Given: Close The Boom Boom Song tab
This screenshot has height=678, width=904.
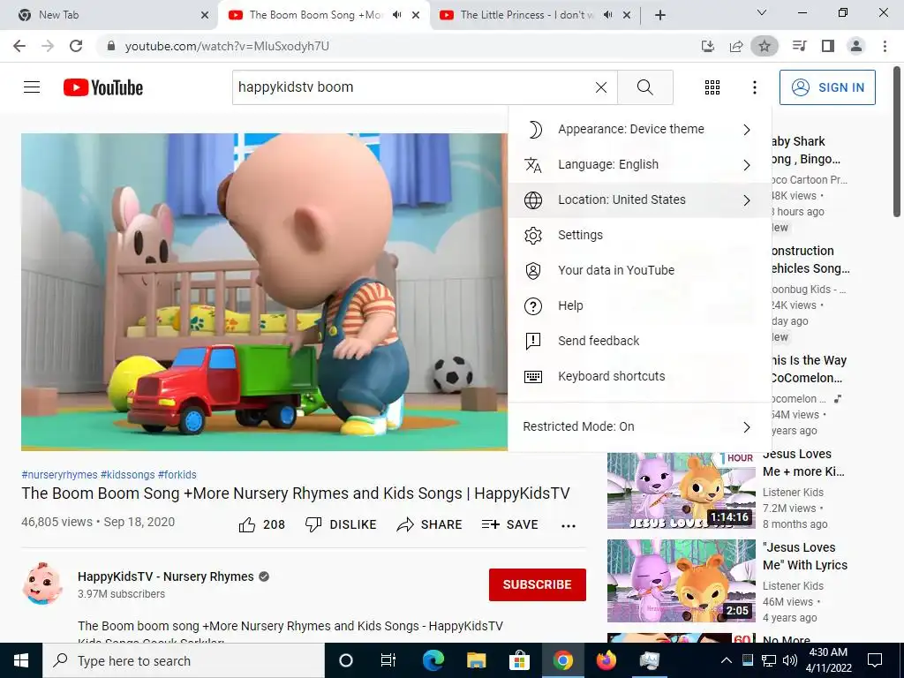Looking at the screenshot, I should [x=416, y=16].
